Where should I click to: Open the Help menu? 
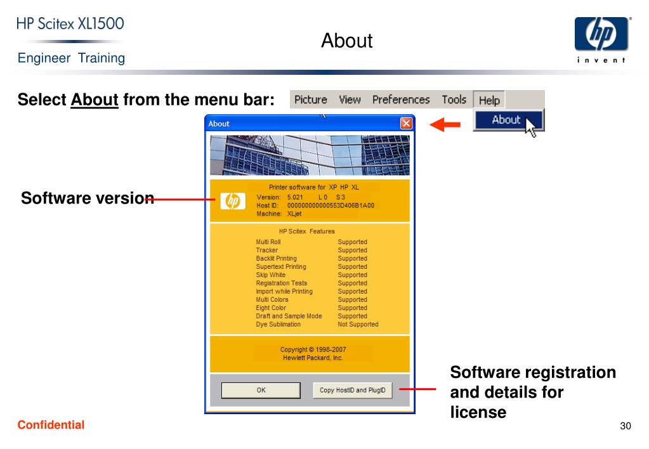pos(489,100)
